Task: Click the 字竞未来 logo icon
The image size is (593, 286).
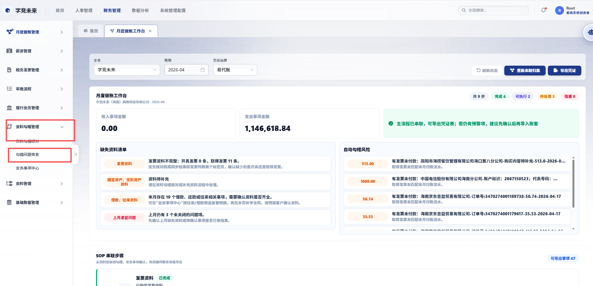Action: click(x=8, y=10)
